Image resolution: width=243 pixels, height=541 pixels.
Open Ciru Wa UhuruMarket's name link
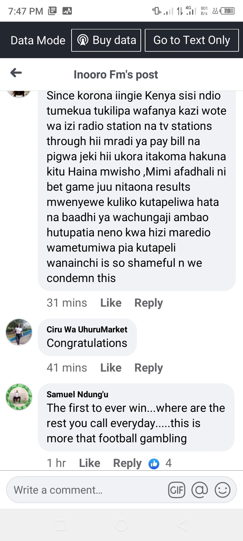click(x=87, y=329)
